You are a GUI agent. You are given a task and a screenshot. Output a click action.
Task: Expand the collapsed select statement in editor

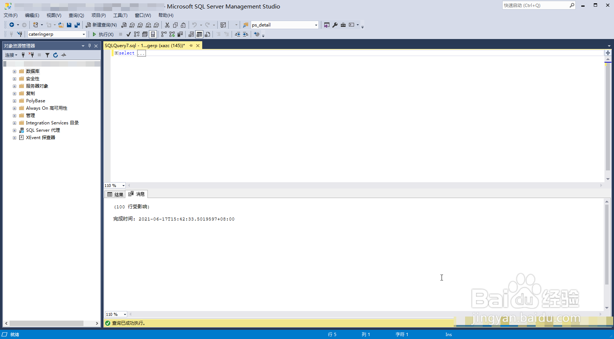click(116, 53)
